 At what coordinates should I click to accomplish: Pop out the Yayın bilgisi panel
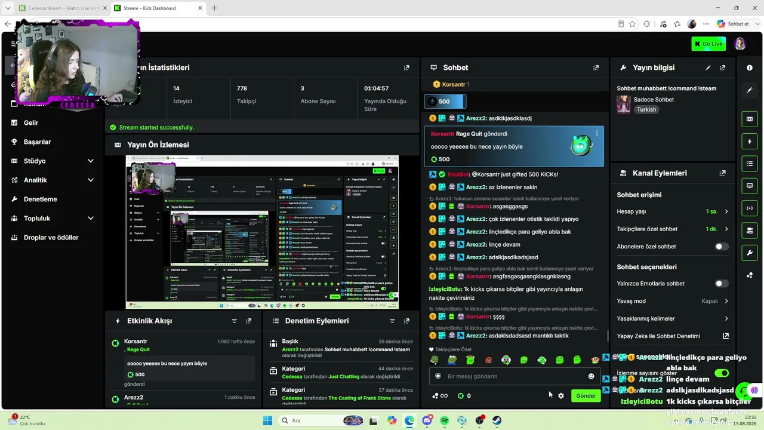(x=722, y=68)
